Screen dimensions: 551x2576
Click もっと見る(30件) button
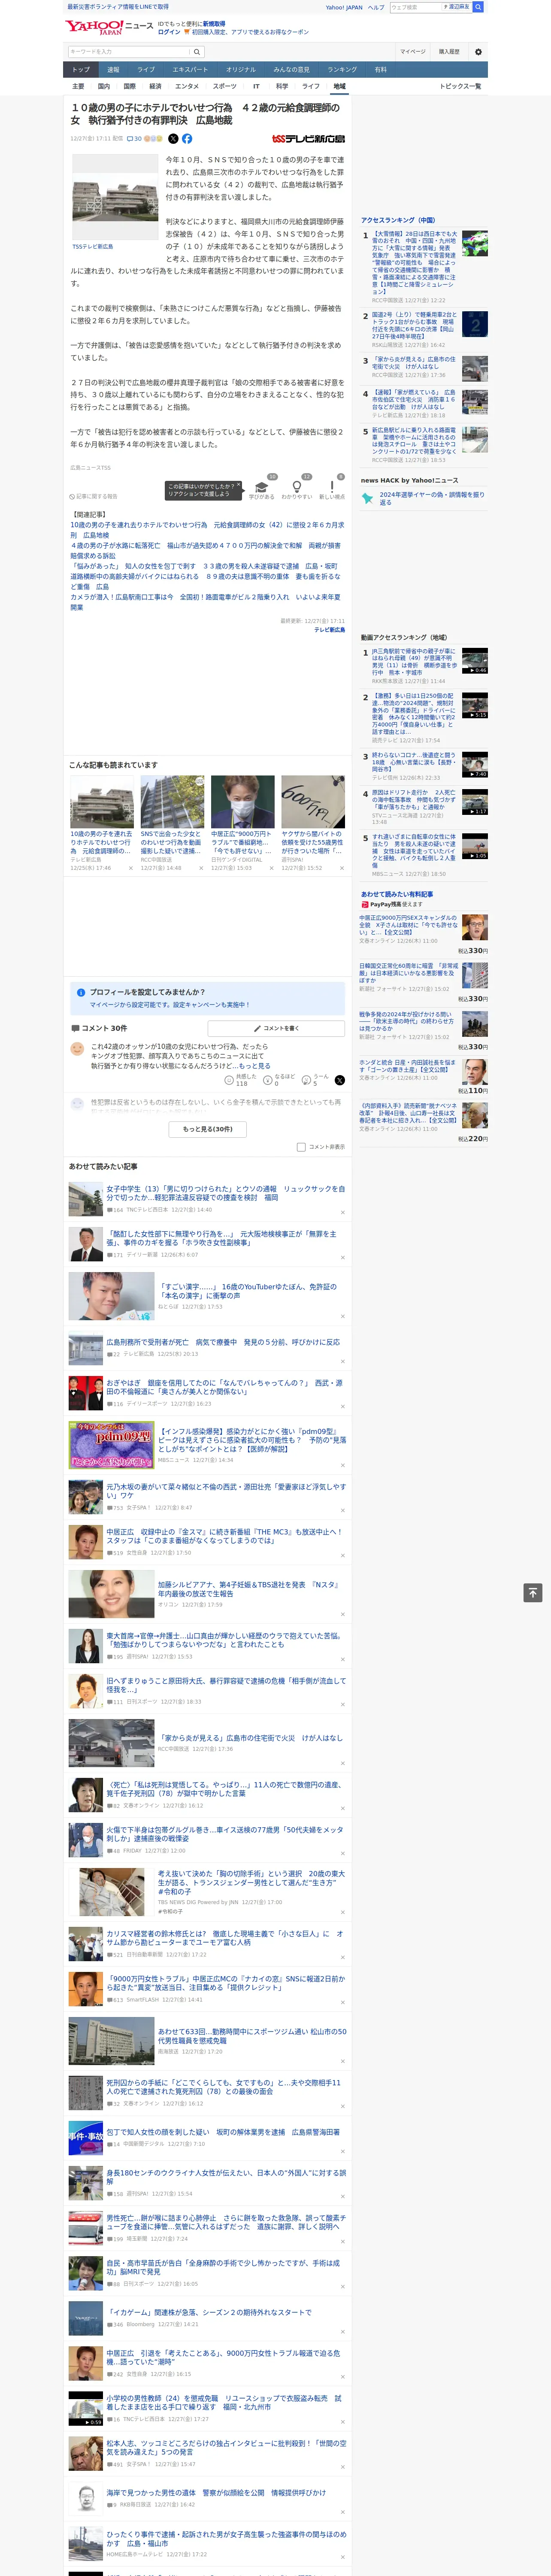pos(208,1129)
